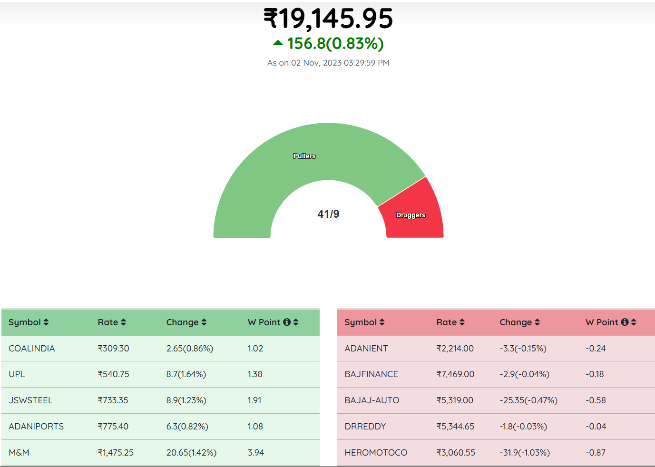Sort pullers table by W Point arrows
This screenshot has height=467, width=655.
click(296, 322)
